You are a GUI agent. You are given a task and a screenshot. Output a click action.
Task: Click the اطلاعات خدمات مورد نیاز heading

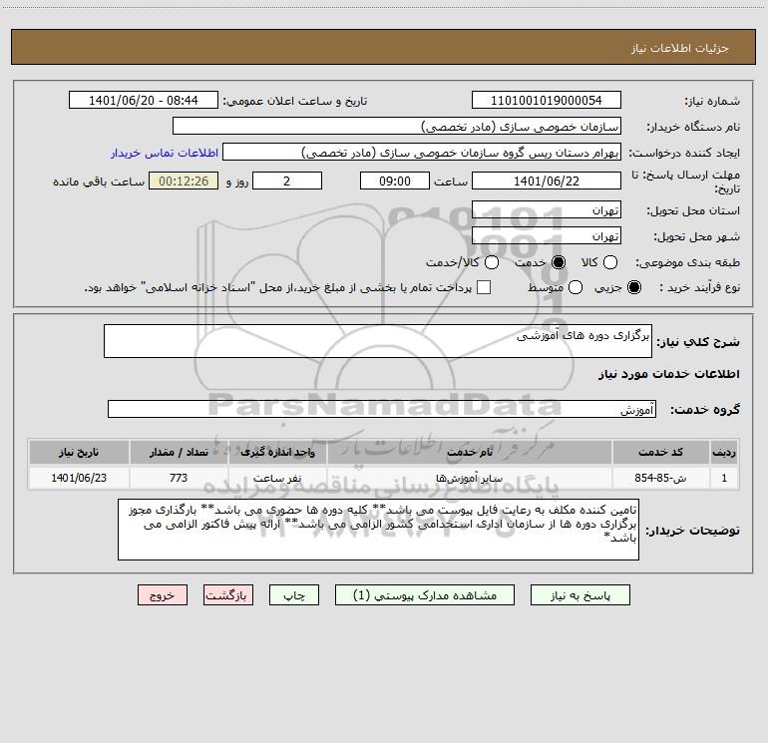668,374
